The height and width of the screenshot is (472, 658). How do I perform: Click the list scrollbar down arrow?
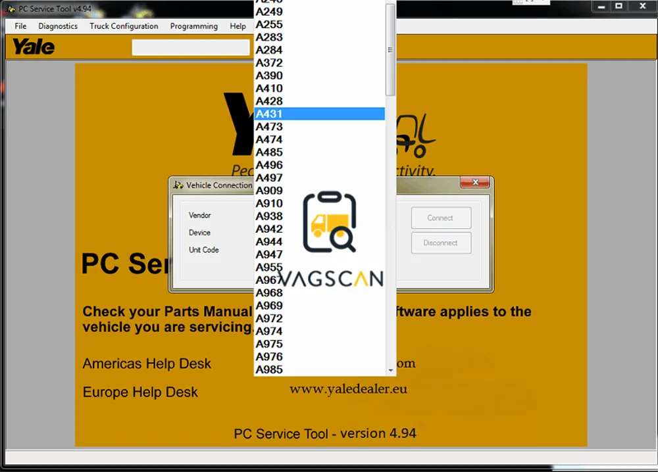click(x=391, y=371)
